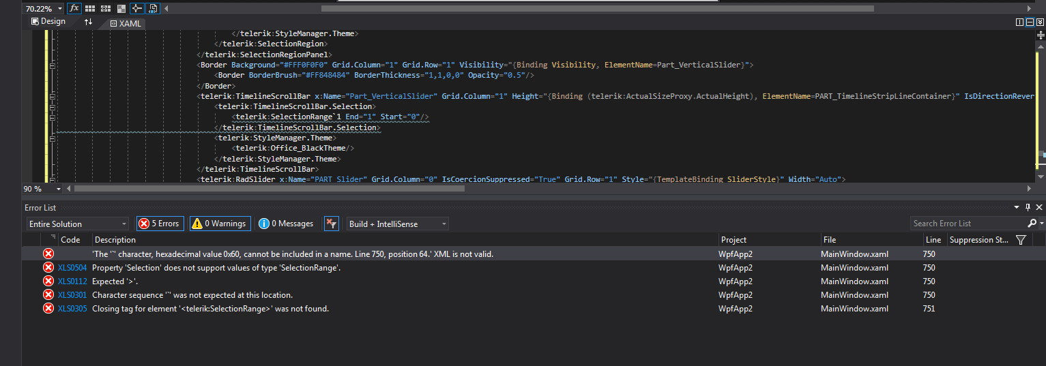Open the Build + IntelliSense dropdown
This screenshot has height=366, width=1046.
[397, 224]
